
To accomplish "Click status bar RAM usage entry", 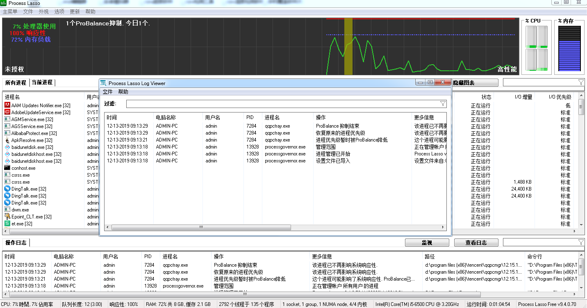I will tap(178, 304).
